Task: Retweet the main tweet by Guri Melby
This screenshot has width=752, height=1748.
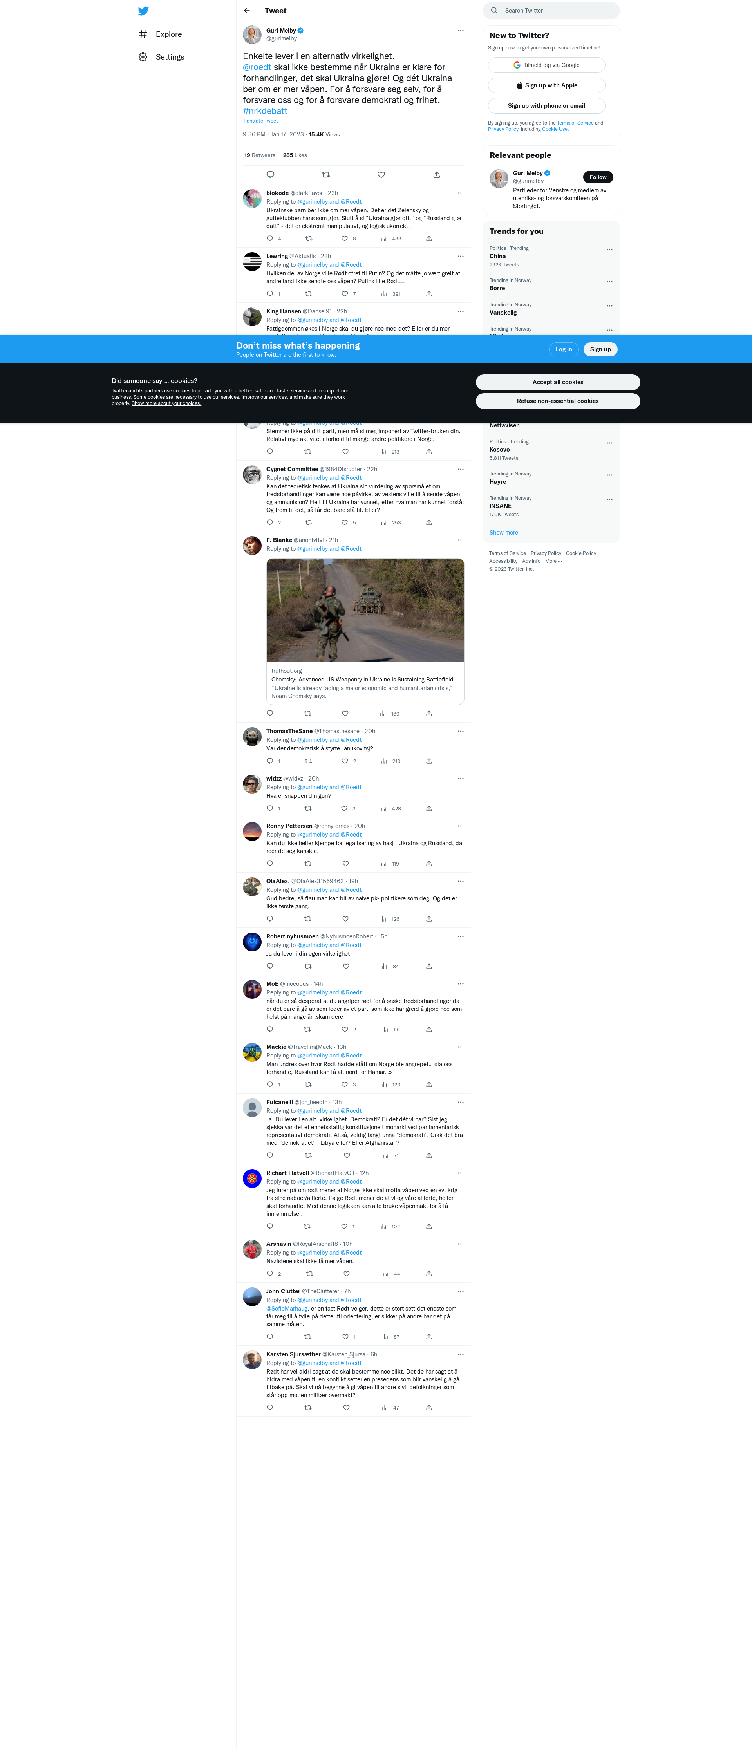Action: tap(326, 175)
